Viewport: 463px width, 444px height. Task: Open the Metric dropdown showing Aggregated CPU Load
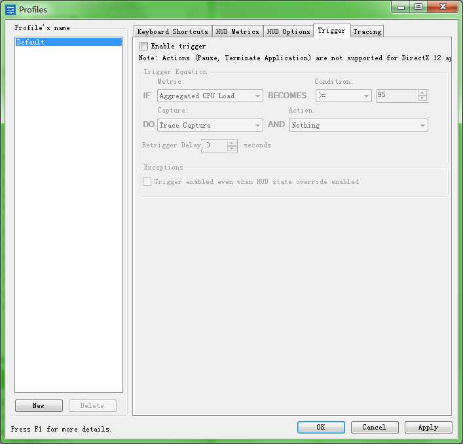pos(210,96)
